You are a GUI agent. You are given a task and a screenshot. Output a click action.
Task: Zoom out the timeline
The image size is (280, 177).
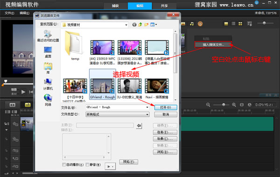208,105
